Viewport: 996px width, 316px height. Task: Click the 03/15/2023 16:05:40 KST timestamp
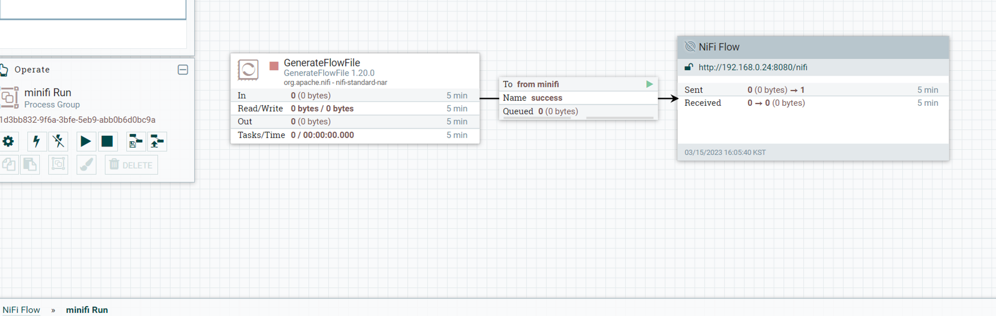(x=725, y=153)
